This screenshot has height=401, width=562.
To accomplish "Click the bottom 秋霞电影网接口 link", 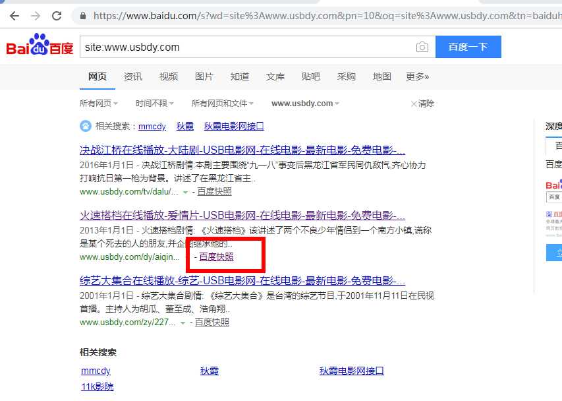I will (352, 371).
